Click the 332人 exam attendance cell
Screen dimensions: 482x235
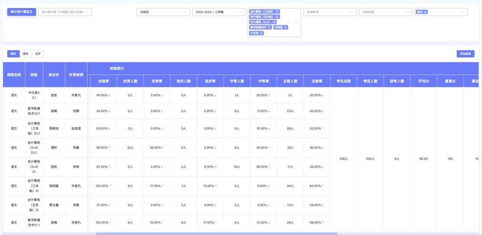[370, 159]
